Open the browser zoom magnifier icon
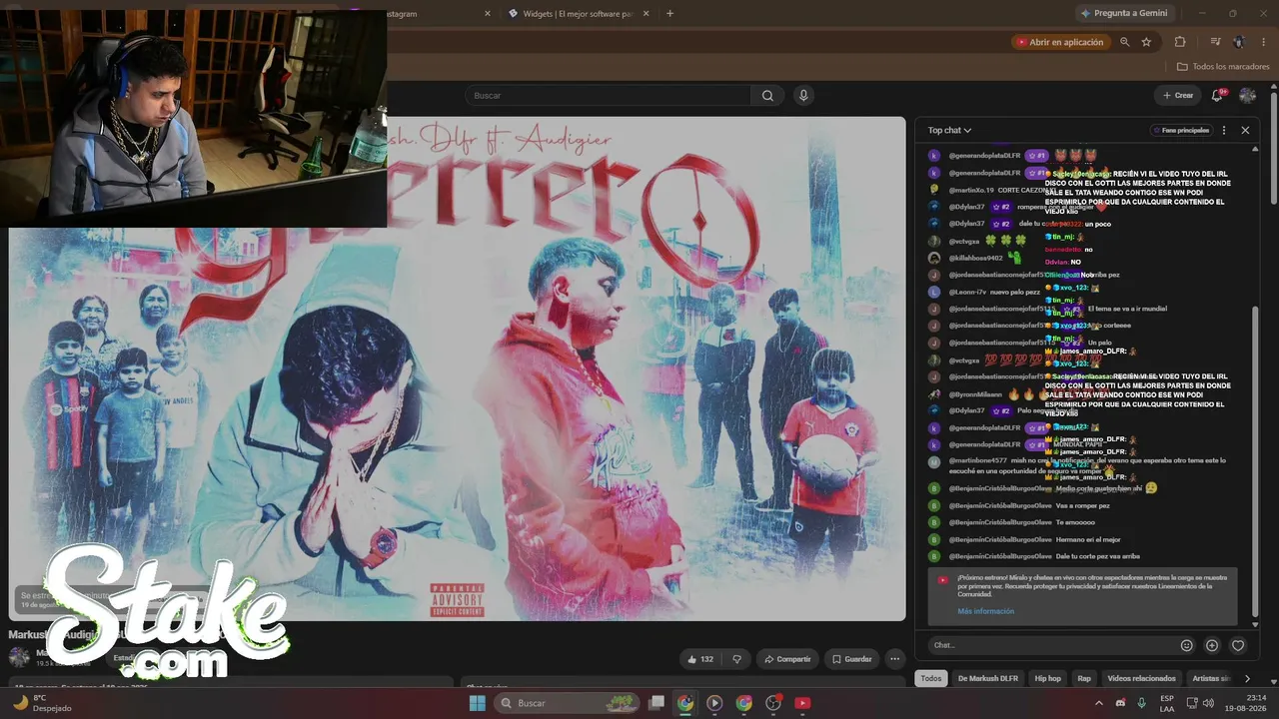 point(1125,42)
